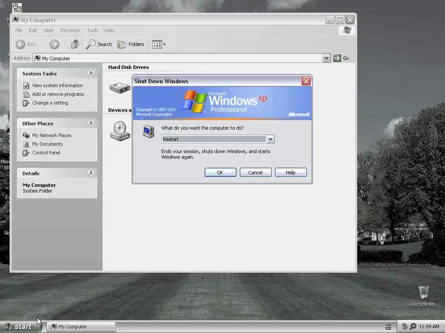
Task: Close the Shut Down Windows dialog
Action: [x=306, y=81]
